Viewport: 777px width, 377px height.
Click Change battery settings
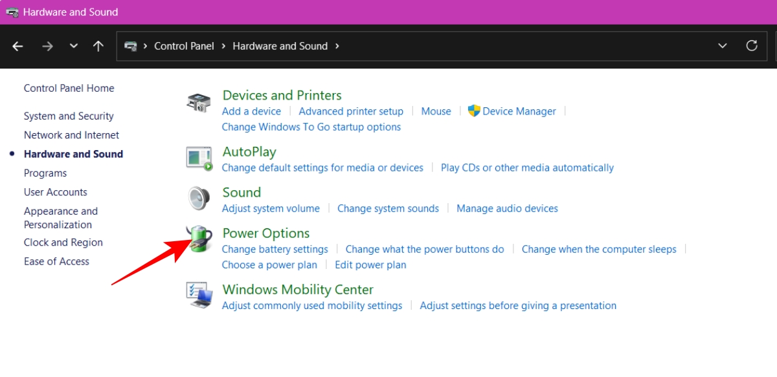pos(275,249)
